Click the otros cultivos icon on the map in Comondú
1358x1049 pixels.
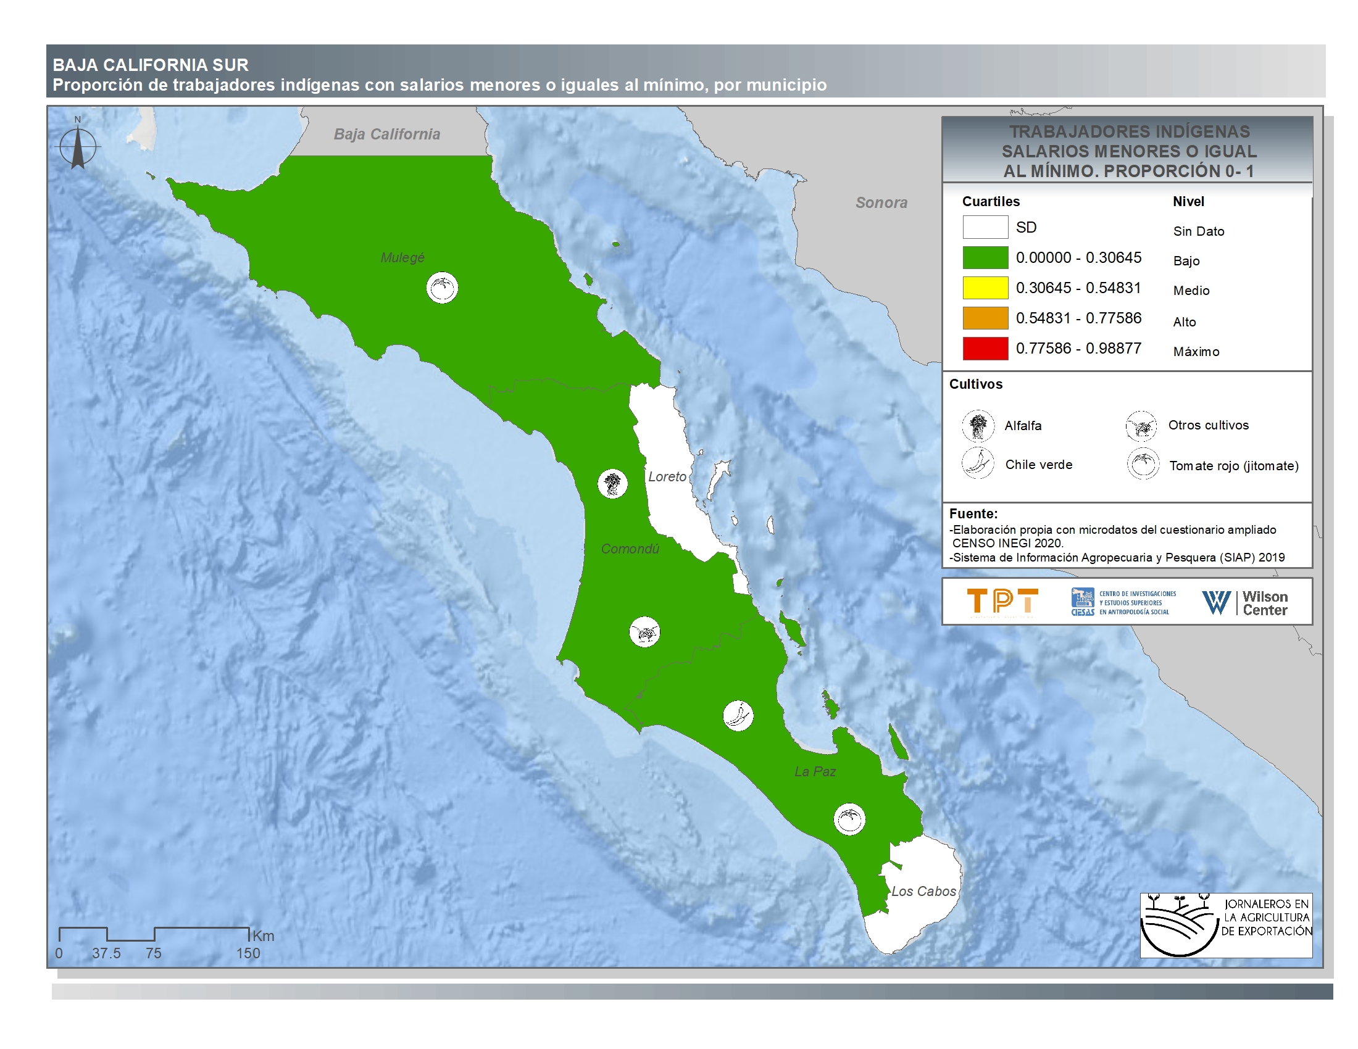(x=644, y=632)
